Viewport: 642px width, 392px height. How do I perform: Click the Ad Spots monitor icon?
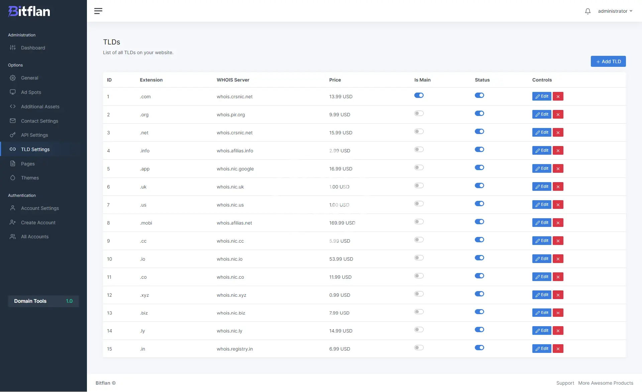pos(13,92)
